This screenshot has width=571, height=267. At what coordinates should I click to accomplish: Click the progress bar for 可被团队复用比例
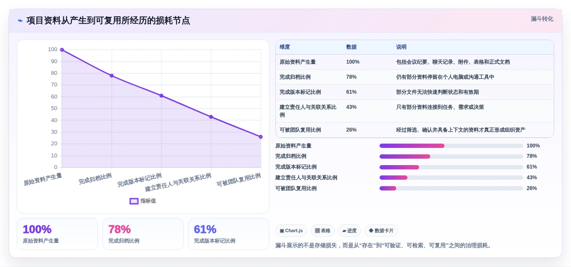[451, 188]
